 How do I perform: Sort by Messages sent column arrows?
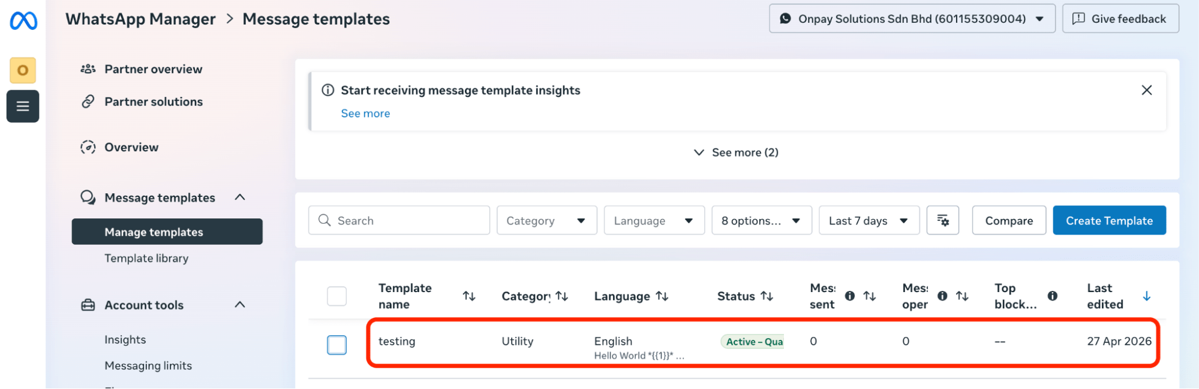(869, 296)
